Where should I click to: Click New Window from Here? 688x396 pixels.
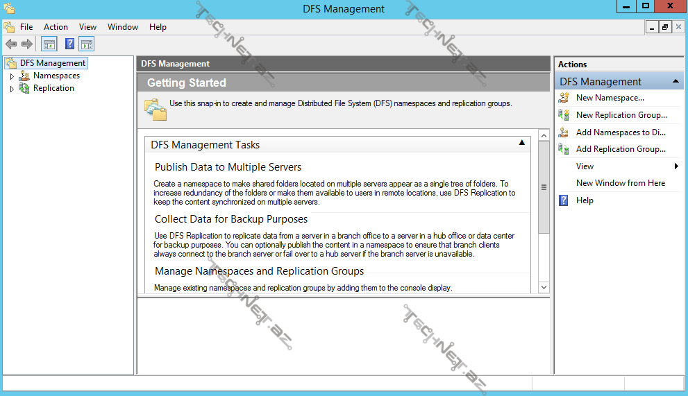(x=620, y=183)
